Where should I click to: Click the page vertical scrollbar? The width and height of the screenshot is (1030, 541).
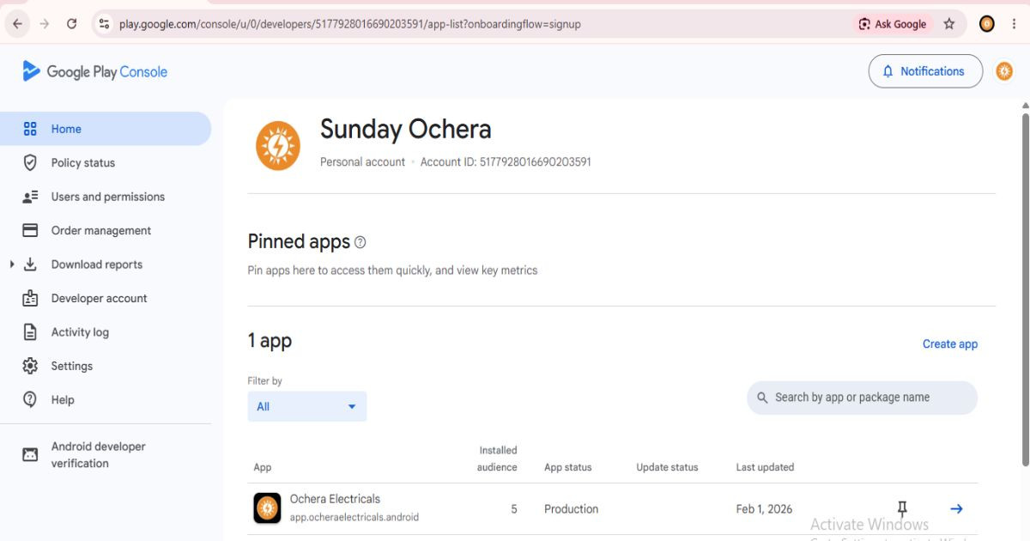[x=1024, y=289]
